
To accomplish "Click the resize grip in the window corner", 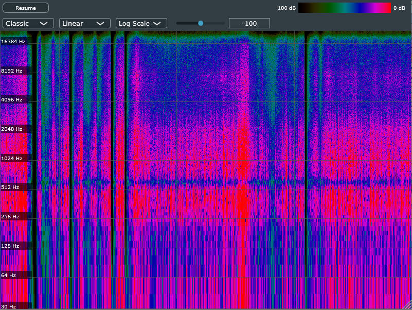I will point(408,306).
